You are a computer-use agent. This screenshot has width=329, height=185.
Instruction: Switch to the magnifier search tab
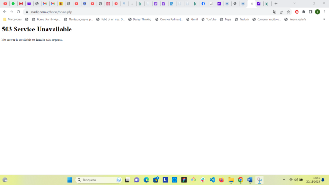tap(124, 4)
